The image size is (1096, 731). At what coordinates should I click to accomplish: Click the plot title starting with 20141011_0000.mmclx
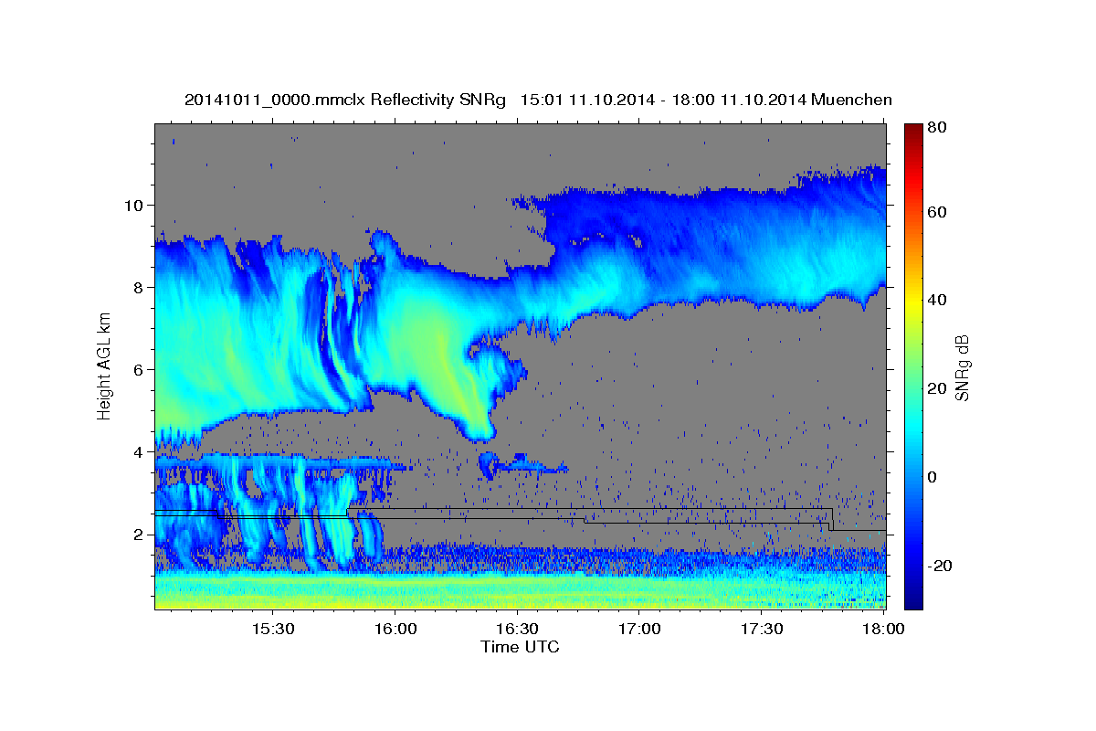(538, 100)
